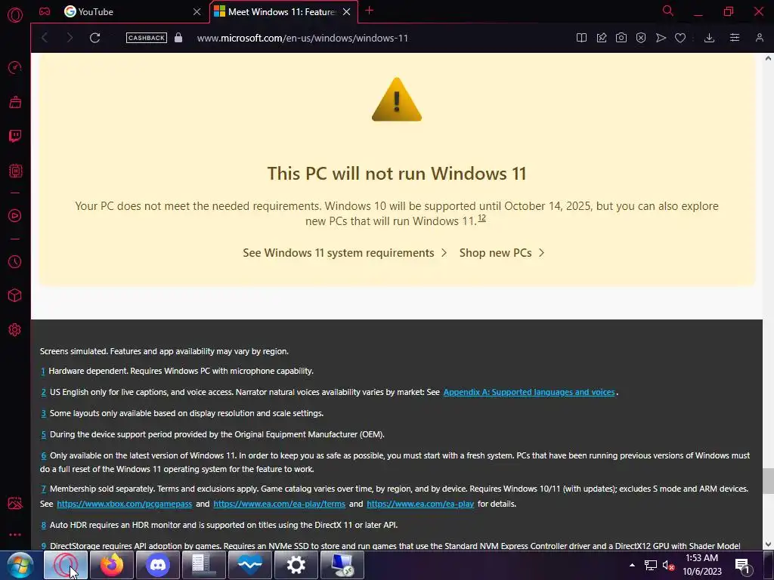Click the page scrollbar up arrow
This screenshot has width=774, height=580.
768,58
